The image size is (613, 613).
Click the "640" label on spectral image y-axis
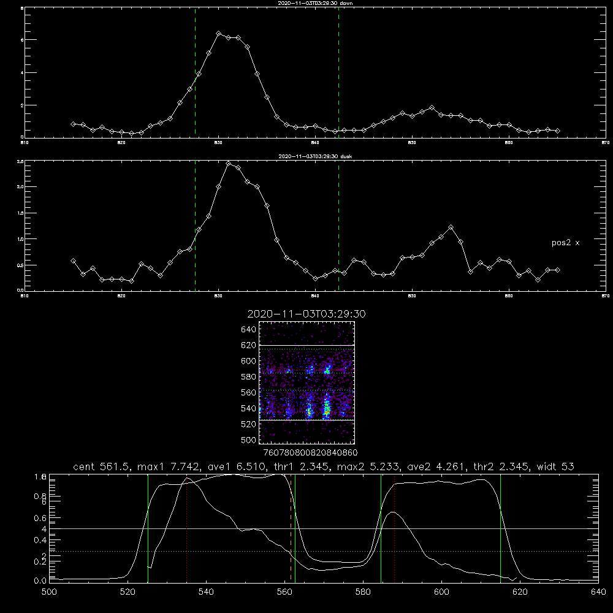point(249,330)
